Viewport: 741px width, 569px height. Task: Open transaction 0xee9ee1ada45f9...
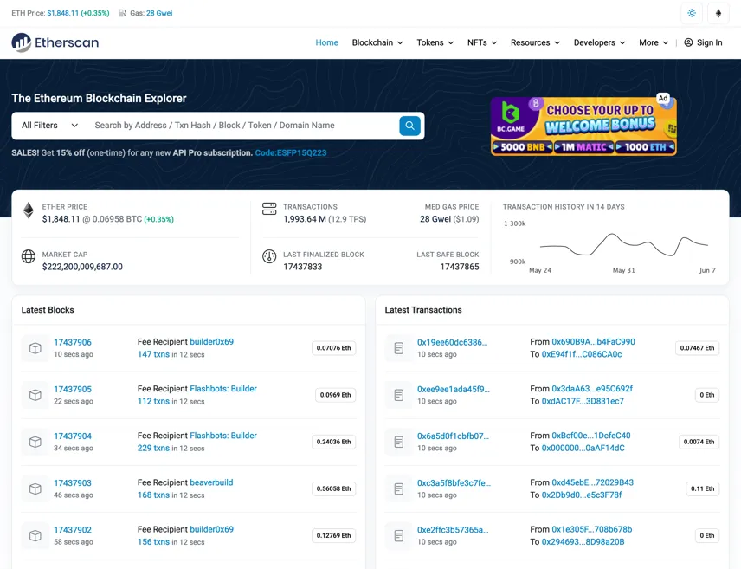[454, 389]
